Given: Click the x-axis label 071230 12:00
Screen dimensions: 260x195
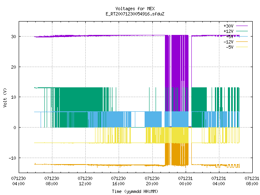Looking at the screenshot, I should tap(85, 181).
